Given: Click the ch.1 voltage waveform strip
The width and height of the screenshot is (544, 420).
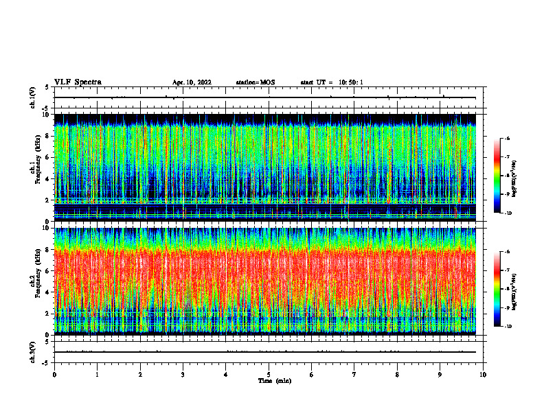Looking at the screenshot, I should click(x=269, y=97).
